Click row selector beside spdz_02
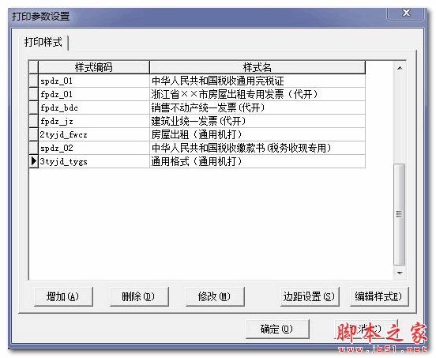 click(34, 148)
